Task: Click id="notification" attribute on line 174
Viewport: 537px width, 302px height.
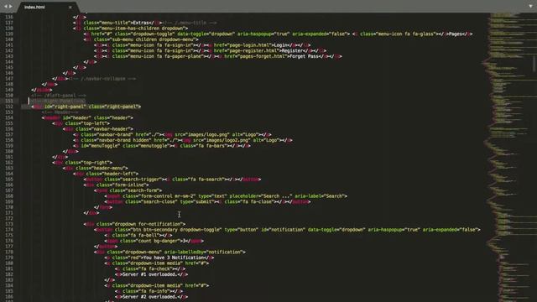Action: [x=283, y=229]
